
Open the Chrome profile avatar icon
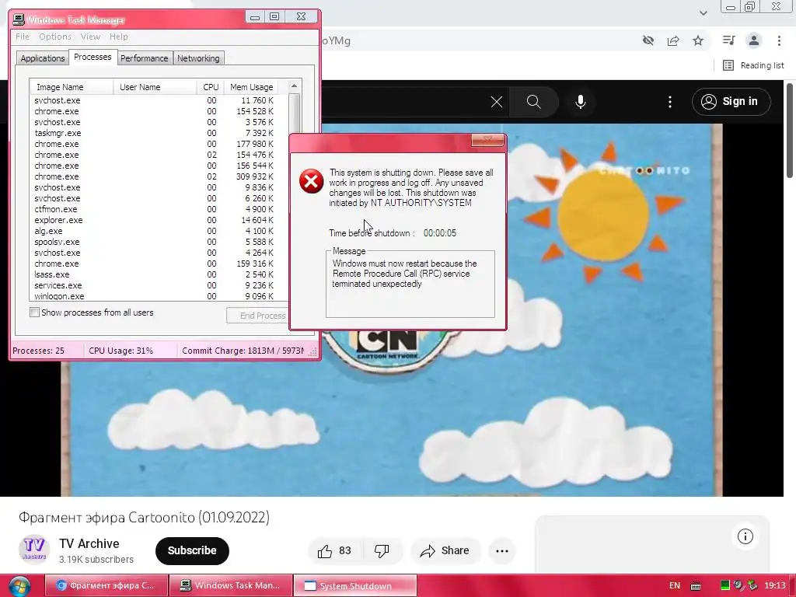pyautogui.click(x=754, y=40)
